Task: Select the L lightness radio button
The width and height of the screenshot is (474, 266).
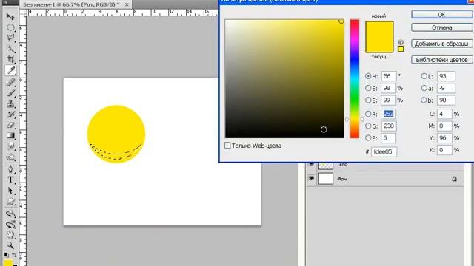Action: pos(424,76)
